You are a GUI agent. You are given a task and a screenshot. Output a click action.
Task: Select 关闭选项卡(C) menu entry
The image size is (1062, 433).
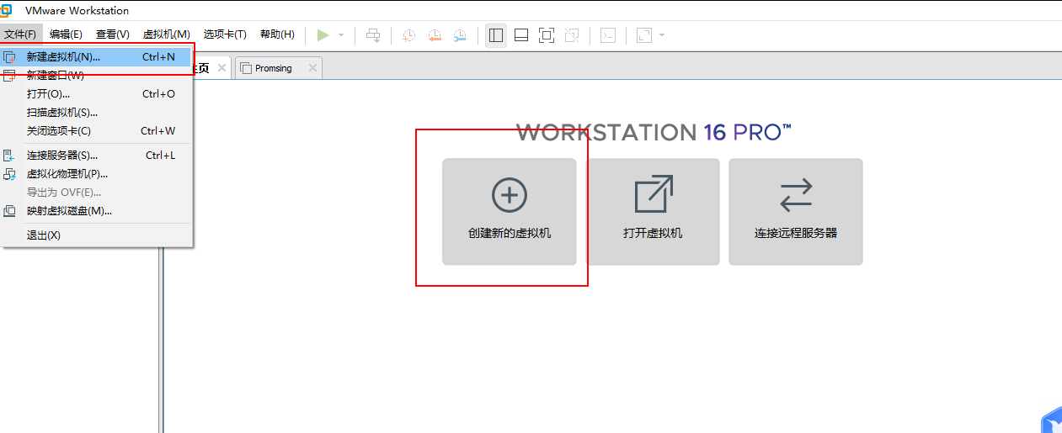click(x=96, y=131)
